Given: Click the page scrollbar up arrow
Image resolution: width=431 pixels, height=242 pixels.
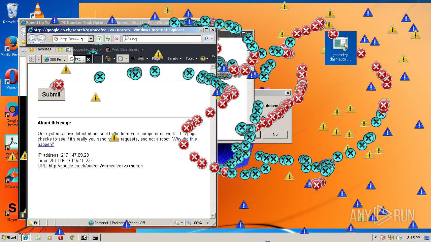Looking at the screenshot, I should tap(212, 67).
